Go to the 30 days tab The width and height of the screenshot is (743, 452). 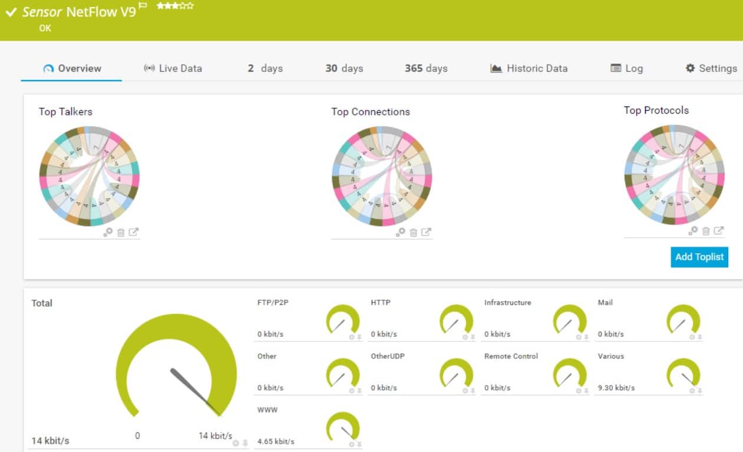coord(344,68)
